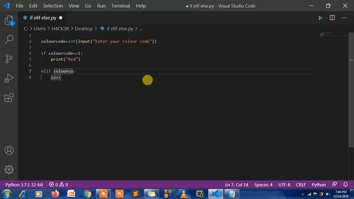Open the Manage gear settings icon
Viewport: 354px width, 199px height.
9,170
